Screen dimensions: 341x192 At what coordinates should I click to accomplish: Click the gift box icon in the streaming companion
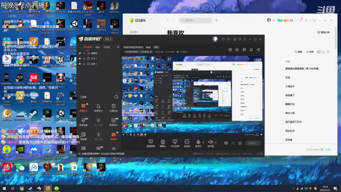pyautogui.click(x=230, y=49)
